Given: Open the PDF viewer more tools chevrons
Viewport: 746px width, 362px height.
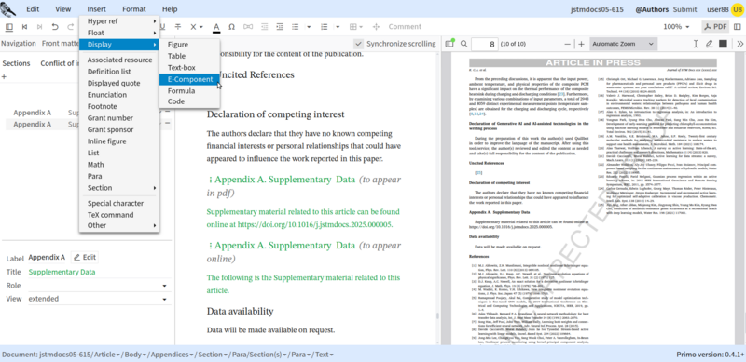Looking at the screenshot, I should point(739,44).
